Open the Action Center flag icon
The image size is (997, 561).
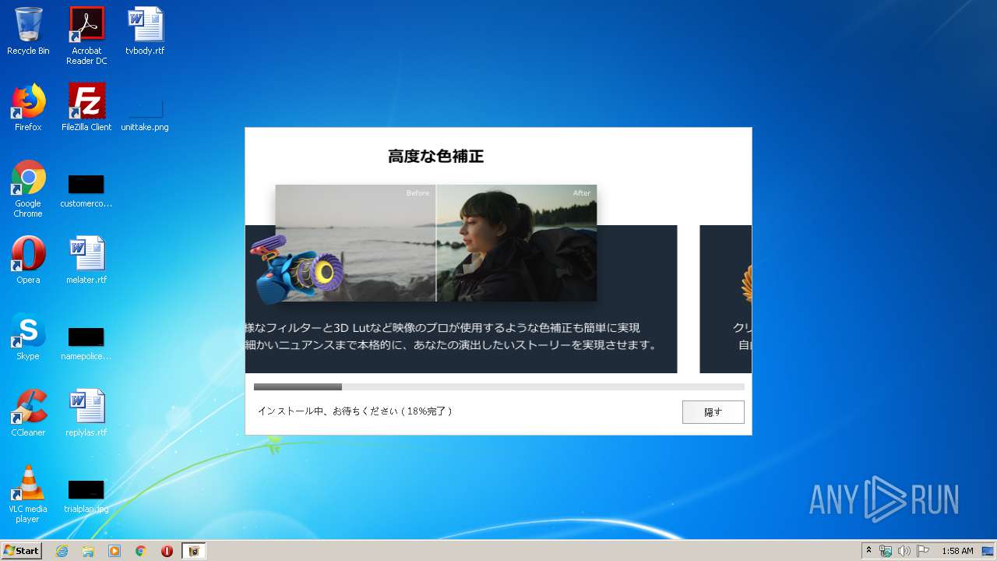923,551
